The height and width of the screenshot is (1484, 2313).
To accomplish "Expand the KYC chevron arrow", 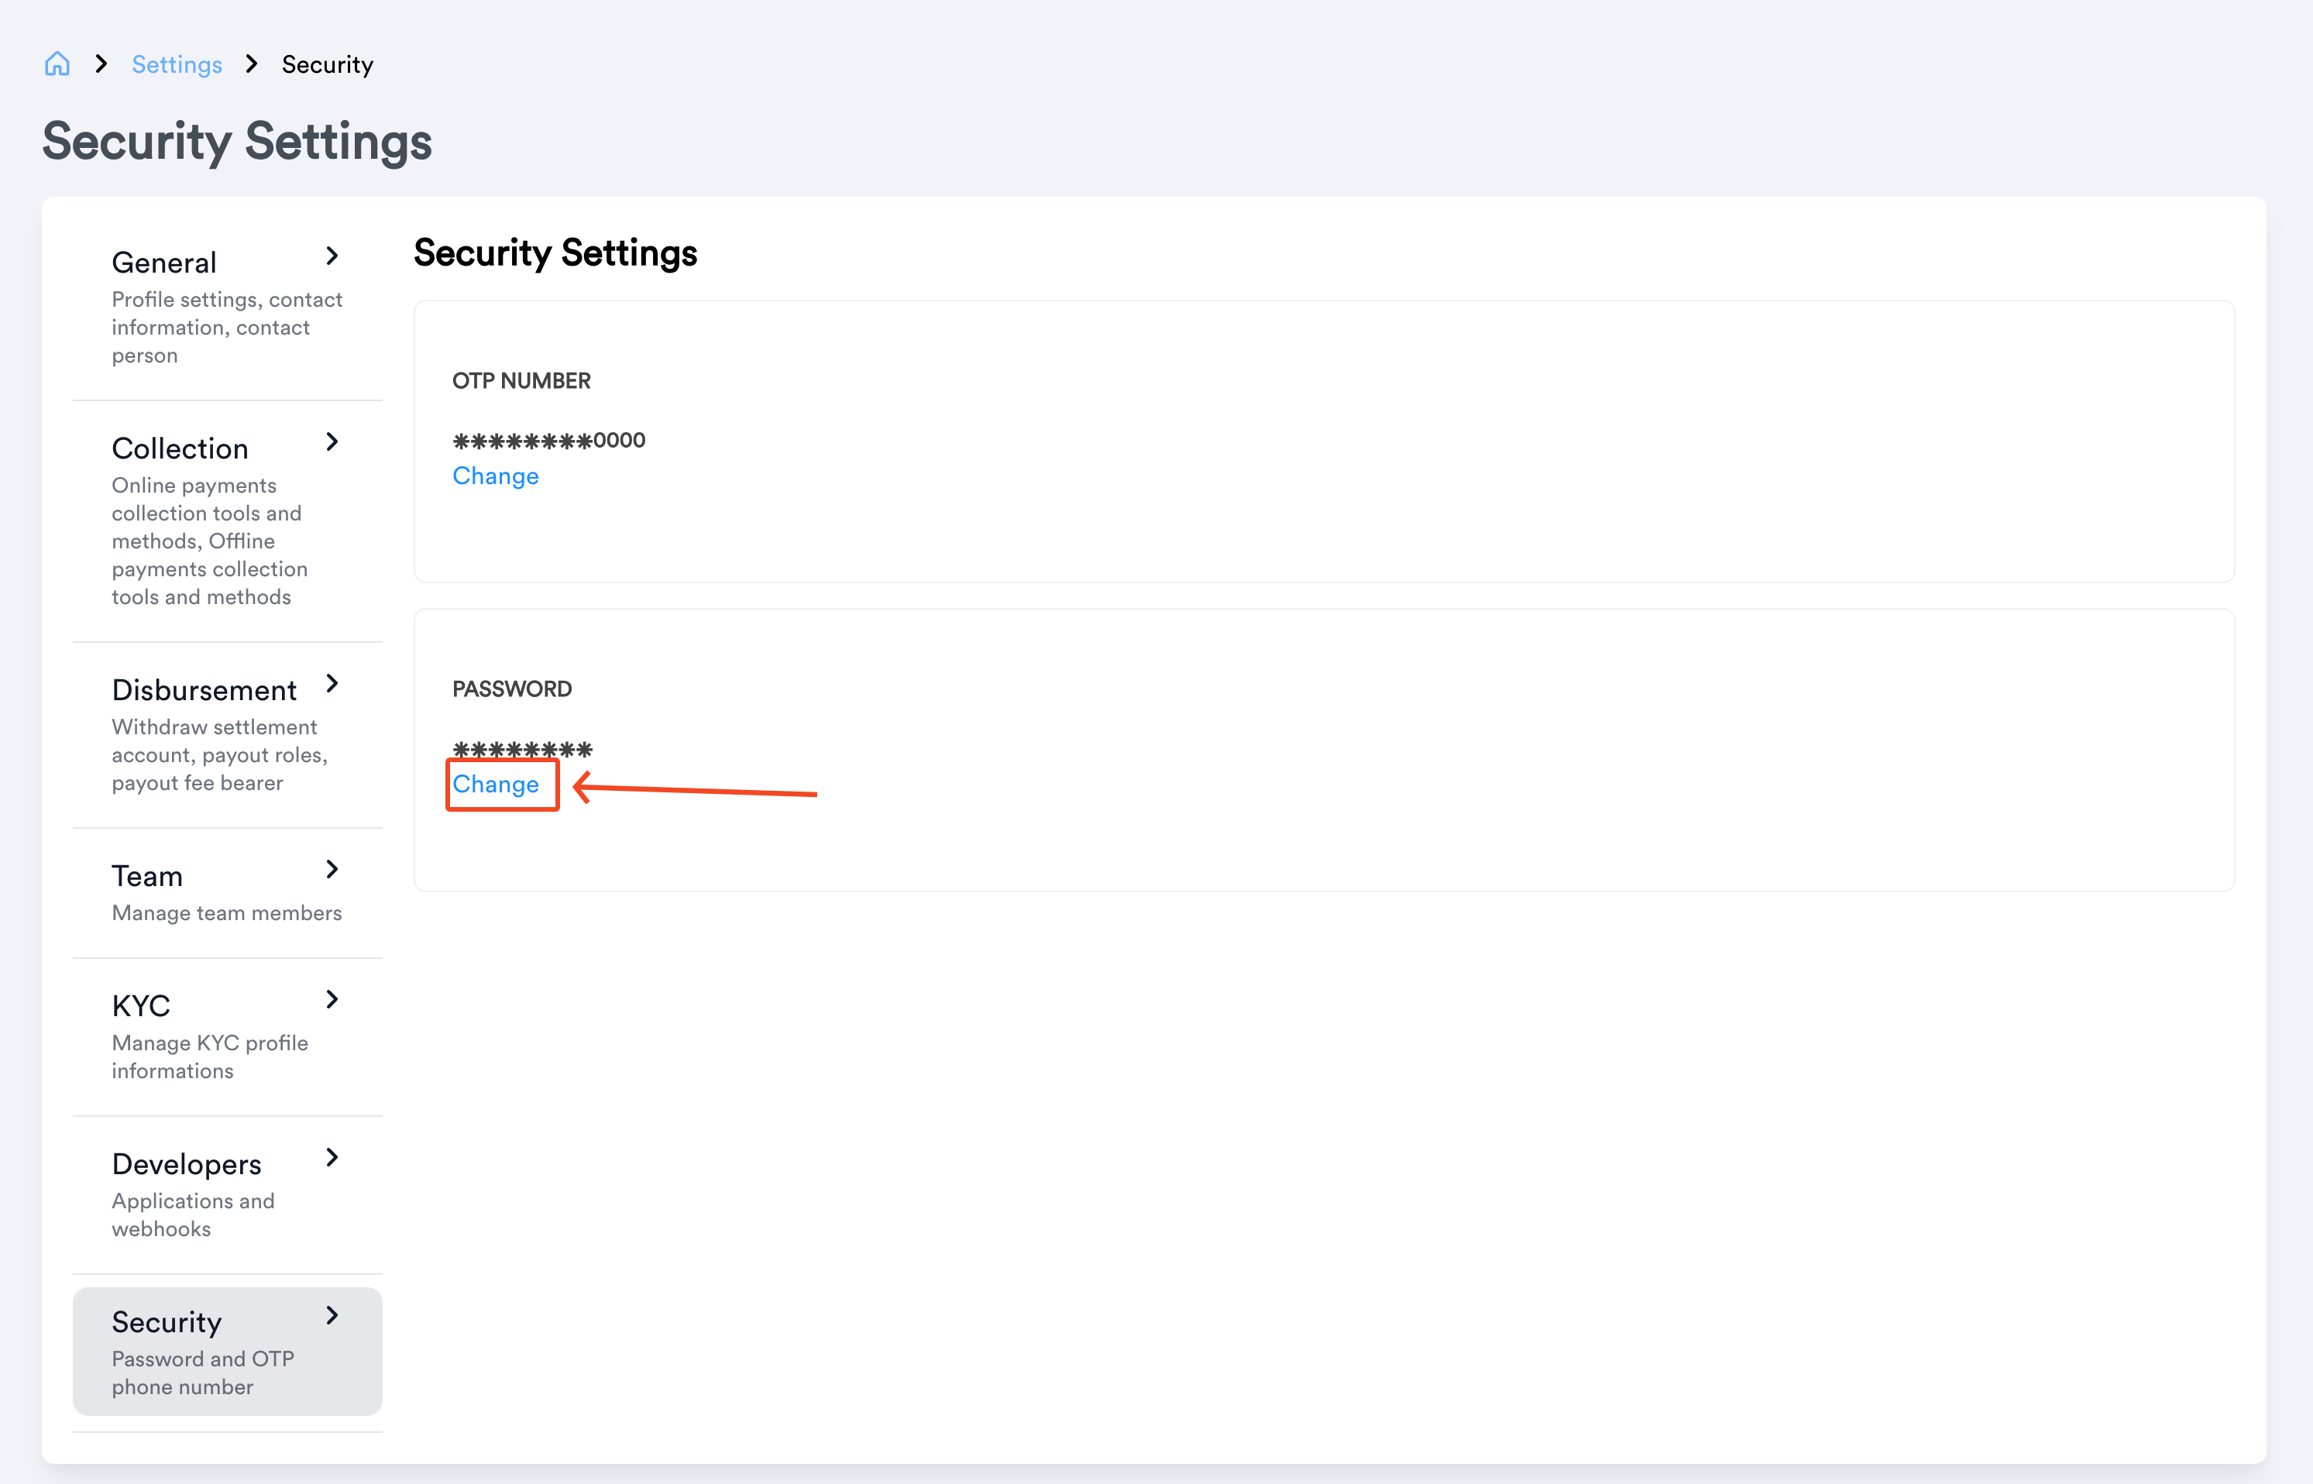I will click(332, 1000).
